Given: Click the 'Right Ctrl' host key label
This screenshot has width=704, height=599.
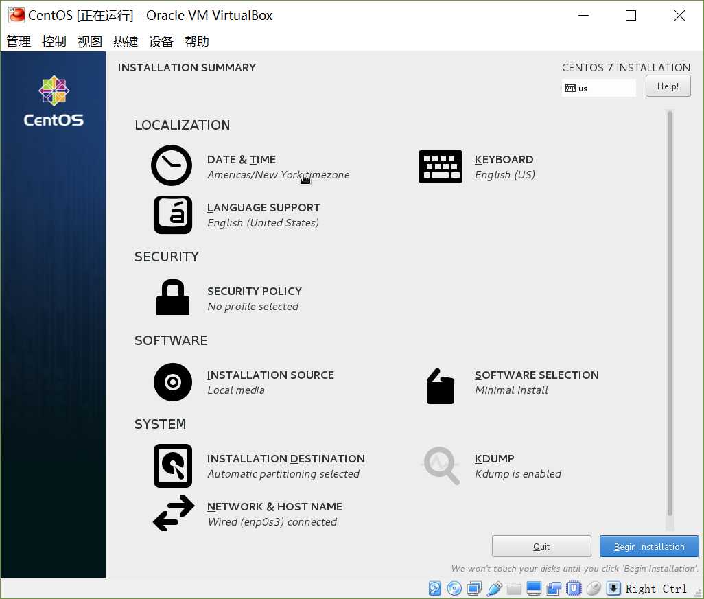Looking at the screenshot, I should (656, 589).
